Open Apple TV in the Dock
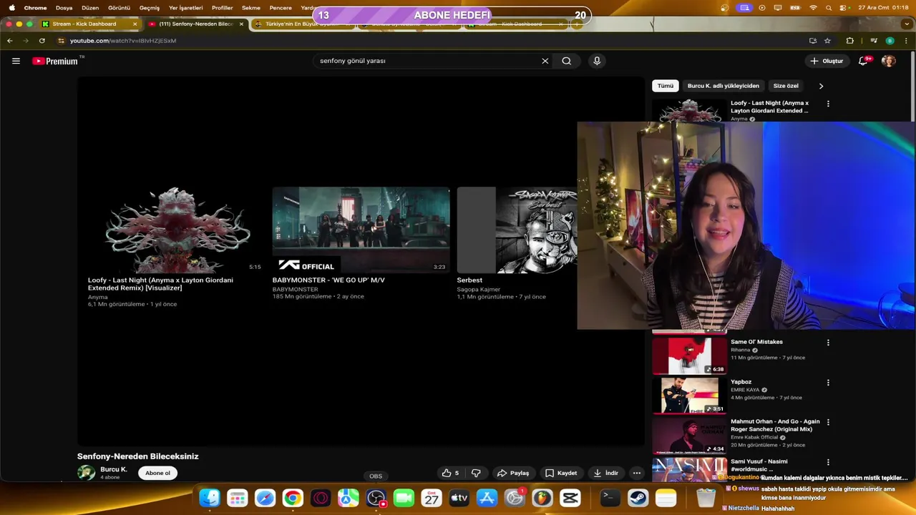916x515 pixels. (x=459, y=498)
